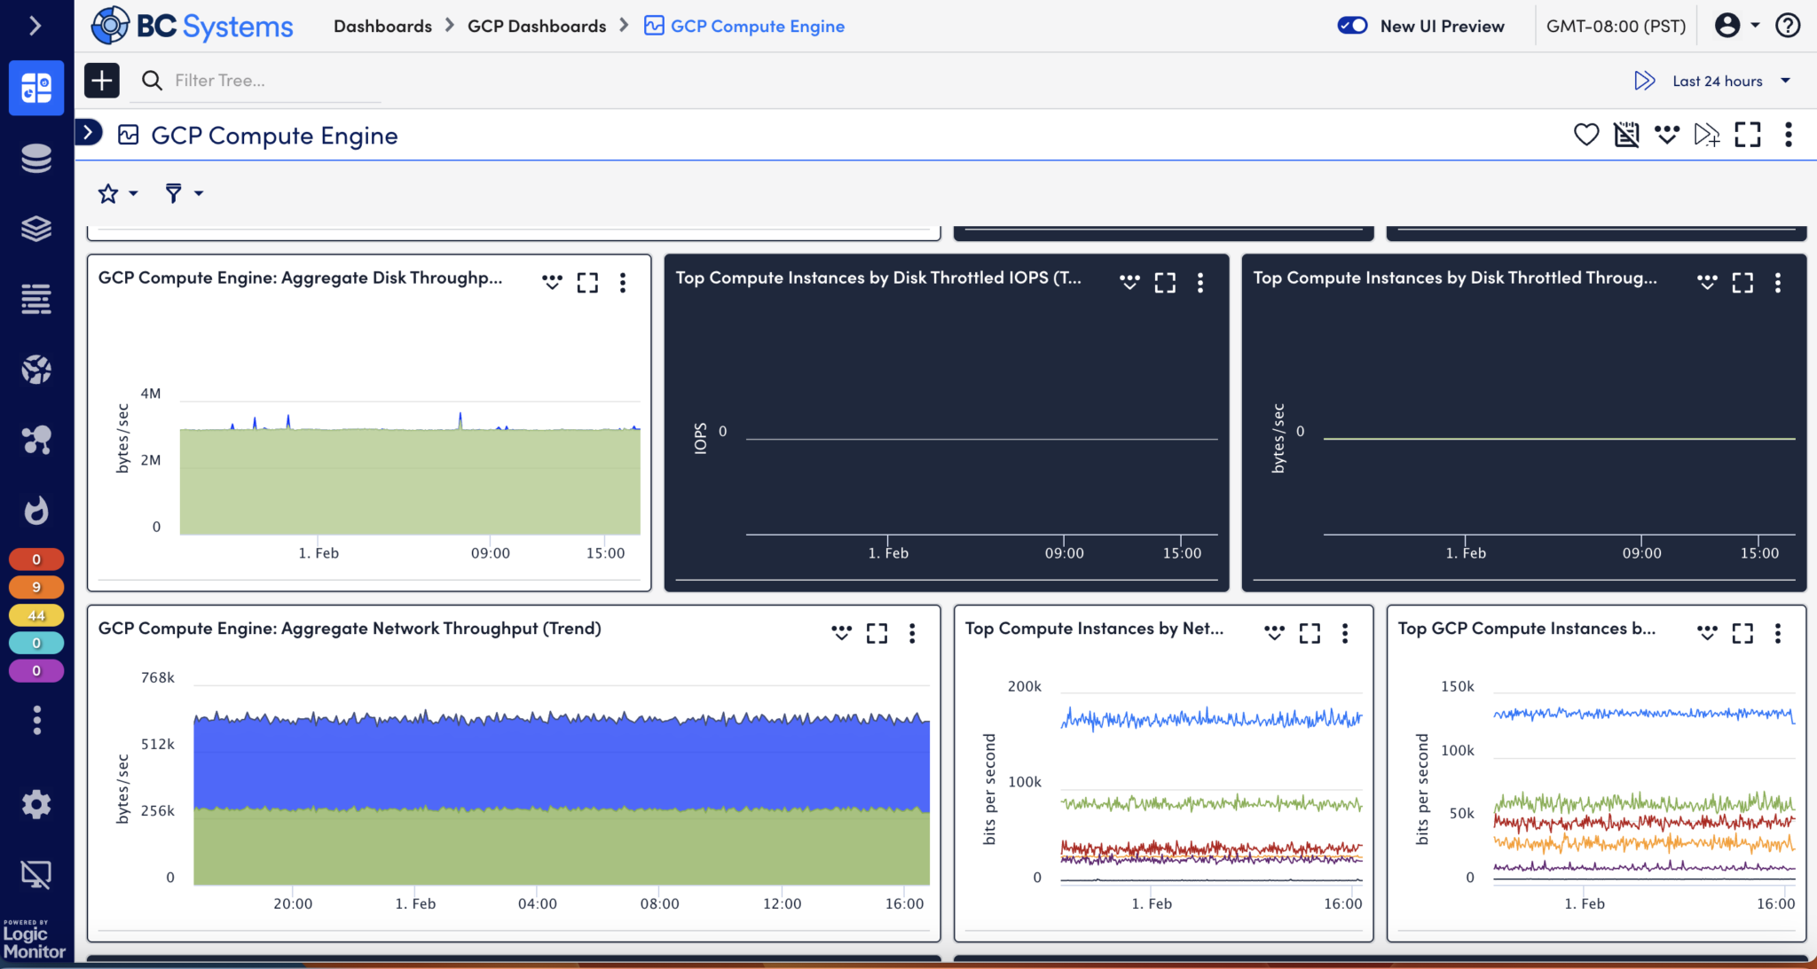The width and height of the screenshot is (1817, 969).
Task: Open the Last 24 hours time range dropdown
Action: 1716,80
